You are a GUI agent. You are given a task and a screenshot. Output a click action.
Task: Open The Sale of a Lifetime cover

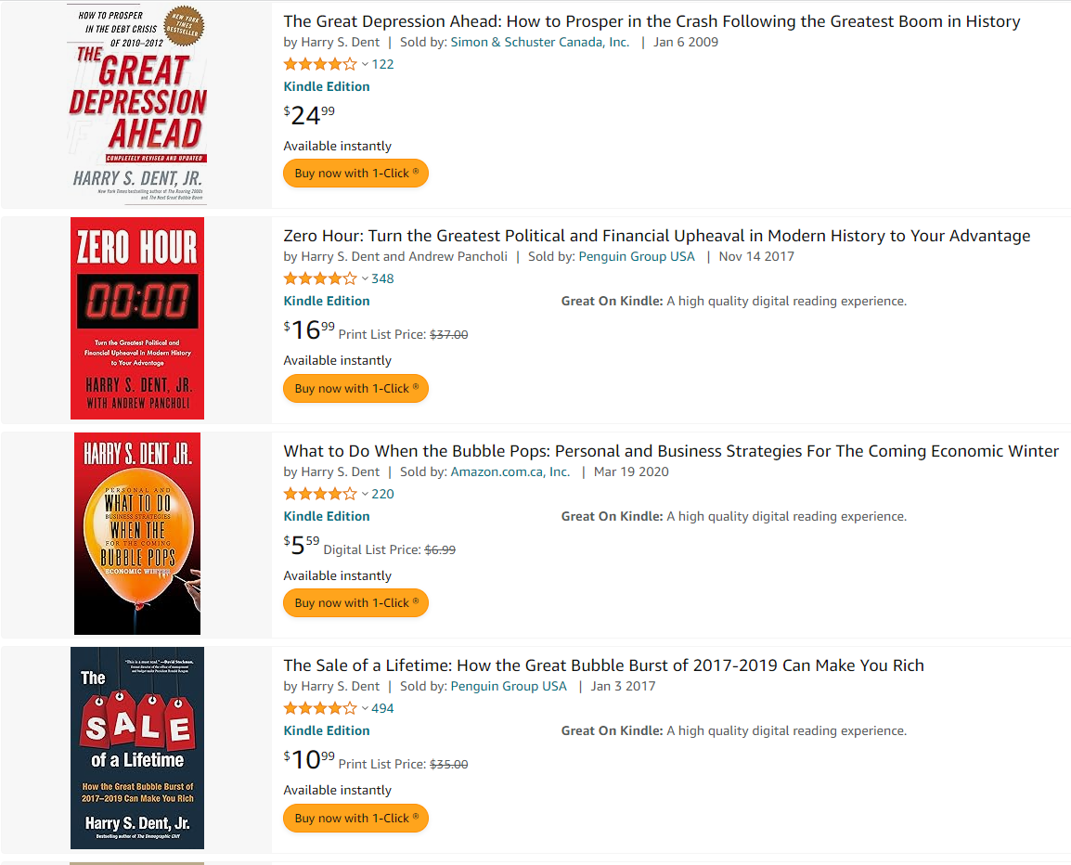coord(137,748)
